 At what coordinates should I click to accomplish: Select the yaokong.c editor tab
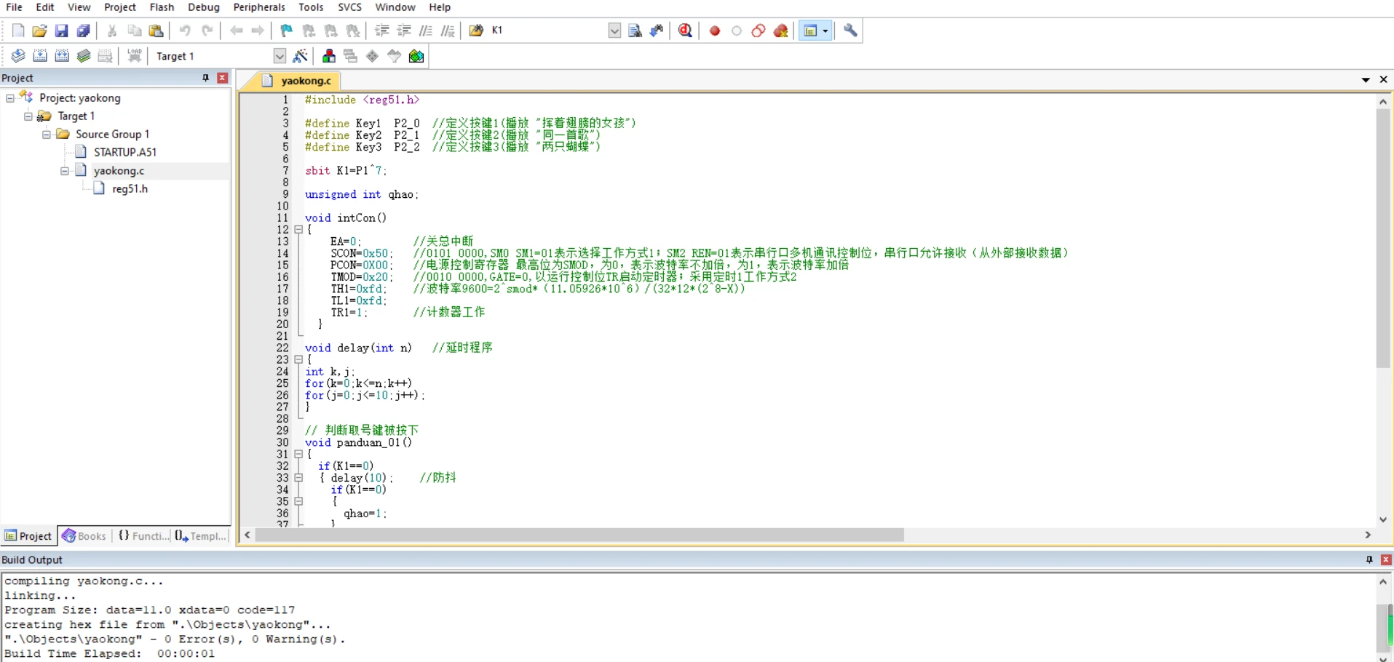click(x=299, y=81)
